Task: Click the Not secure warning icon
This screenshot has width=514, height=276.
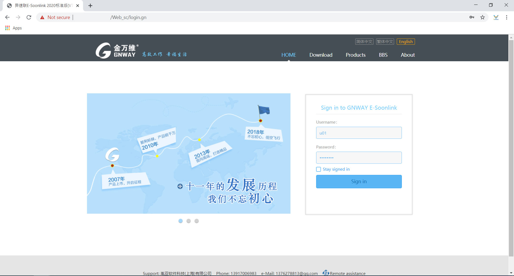Action: 42,17
